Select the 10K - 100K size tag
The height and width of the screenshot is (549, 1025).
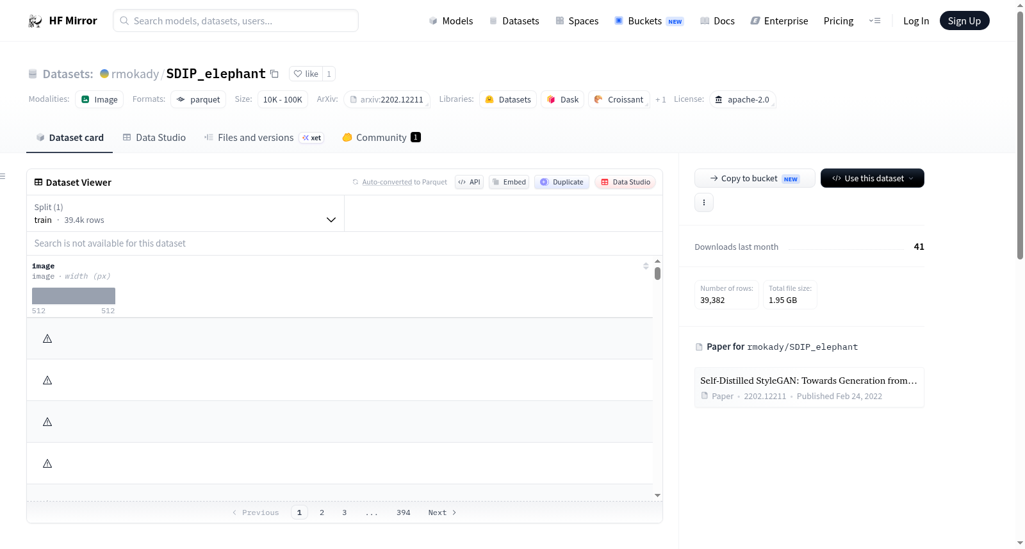tap(283, 99)
